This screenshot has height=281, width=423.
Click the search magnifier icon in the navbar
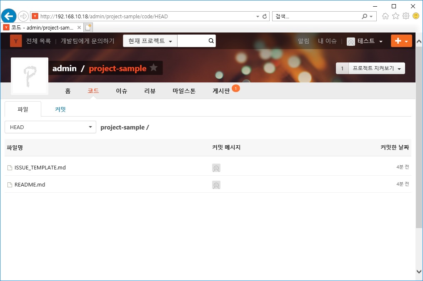tap(211, 40)
